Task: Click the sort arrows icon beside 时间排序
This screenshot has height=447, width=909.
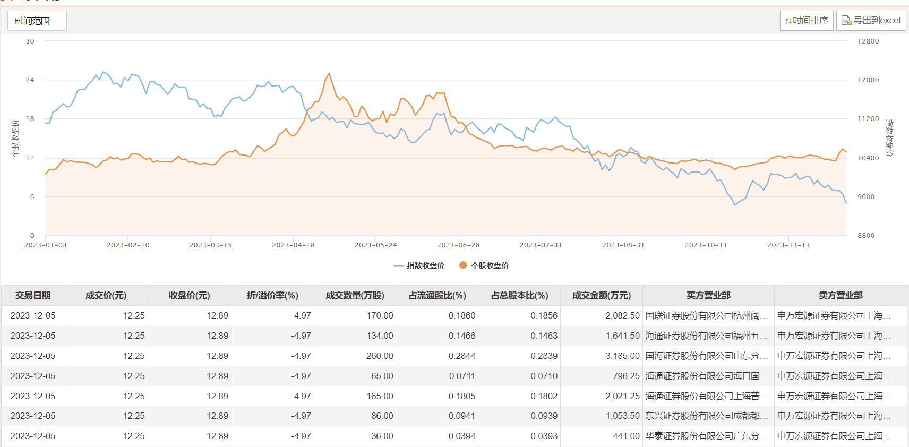Action: (x=788, y=21)
